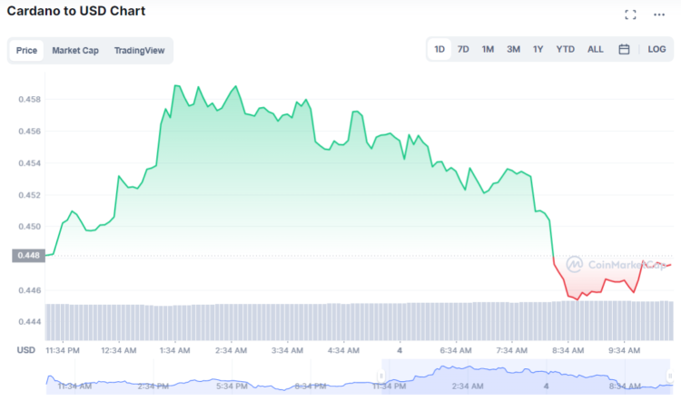Image resolution: width=681 pixels, height=401 pixels.
Task: Click the 0.458 y-axis label
Action: (x=30, y=100)
